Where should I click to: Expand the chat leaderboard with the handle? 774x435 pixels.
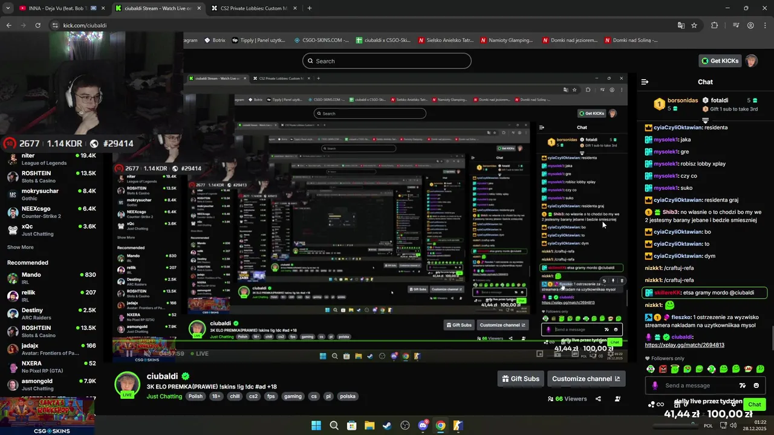pos(705,120)
